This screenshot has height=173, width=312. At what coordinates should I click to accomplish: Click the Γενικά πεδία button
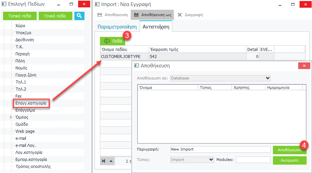pos(55,16)
